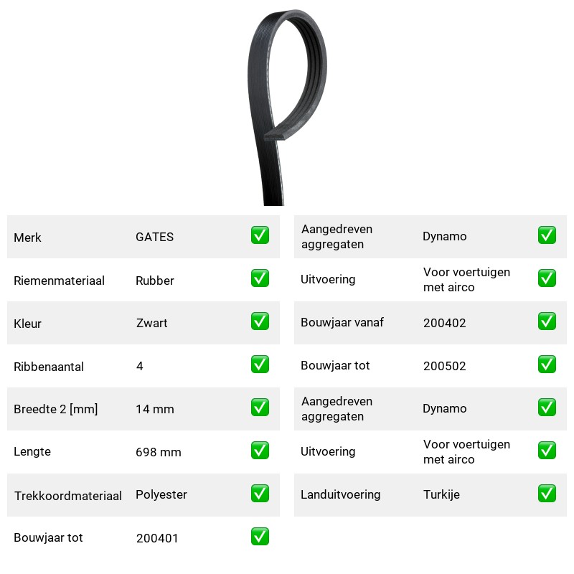This screenshot has width=574, height=574.
Task: Click the green checkmark next to GATES
Action: [x=260, y=235]
